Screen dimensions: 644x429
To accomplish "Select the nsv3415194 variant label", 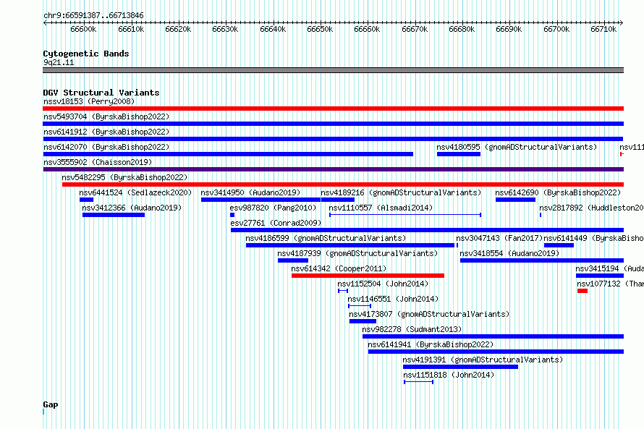I will [x=609, y=268].
